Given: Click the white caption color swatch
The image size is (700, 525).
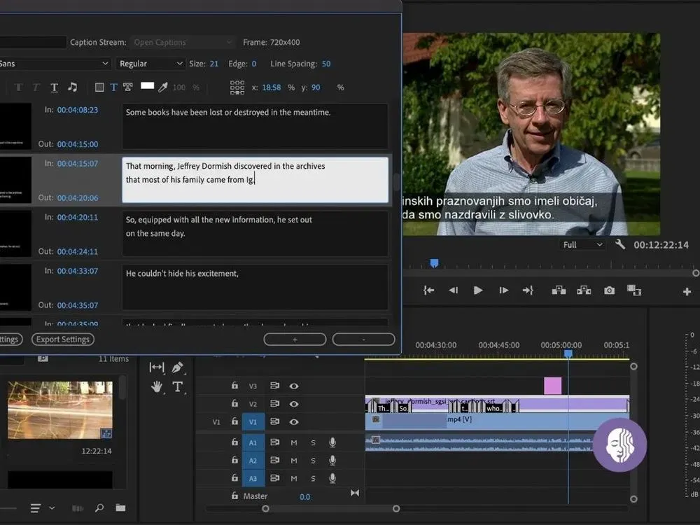Looking at the screenshot, I should (147, 85).
